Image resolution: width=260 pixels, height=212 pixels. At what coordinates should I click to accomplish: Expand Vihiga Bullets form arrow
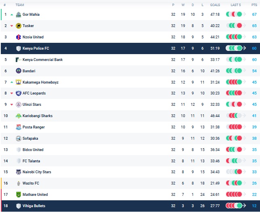click(244, 206)
